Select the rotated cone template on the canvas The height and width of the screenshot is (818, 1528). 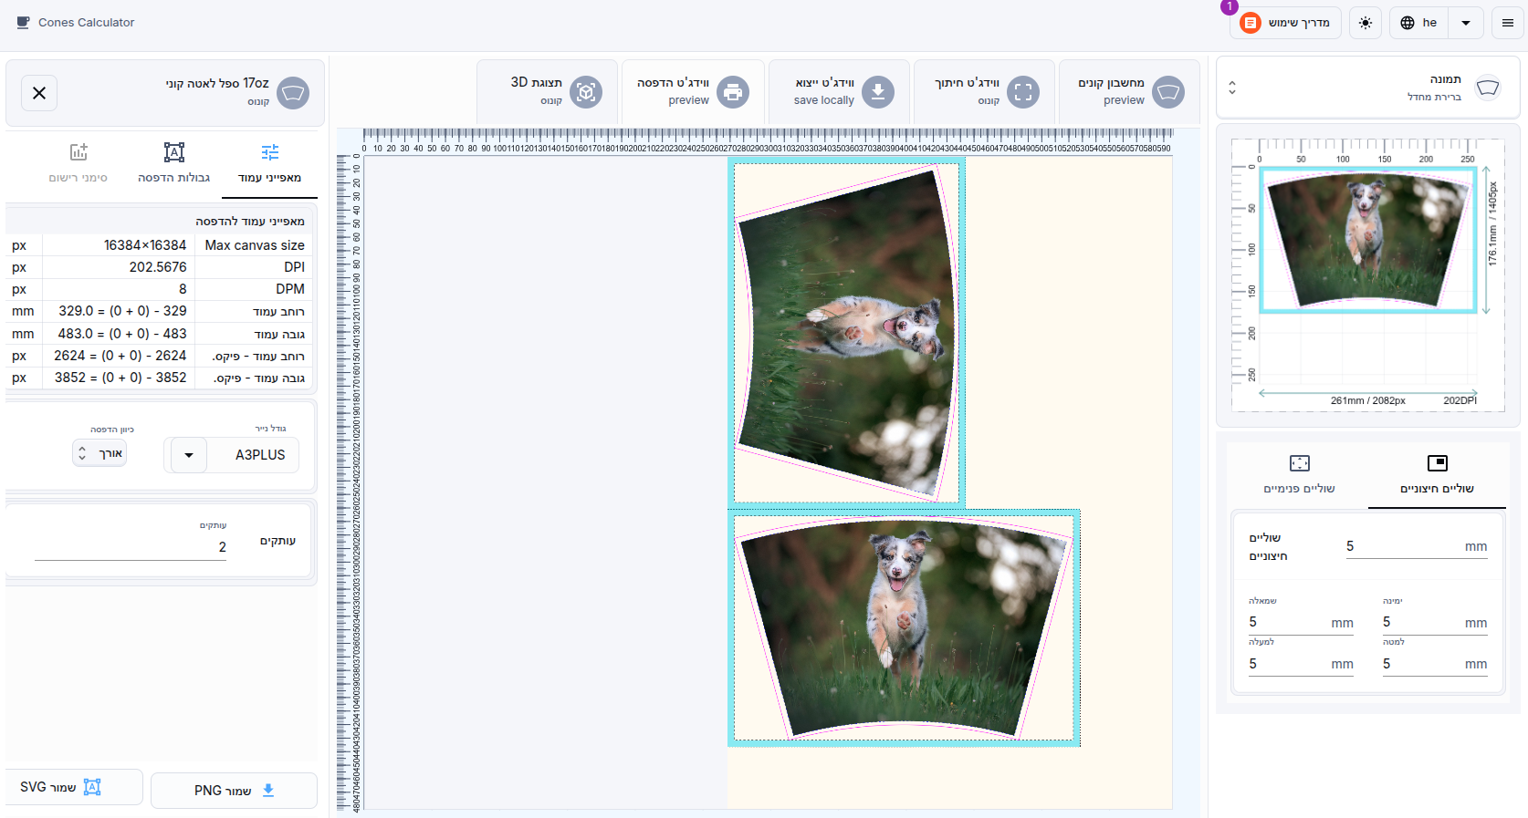pyautogui.click(x=846, y=334)
